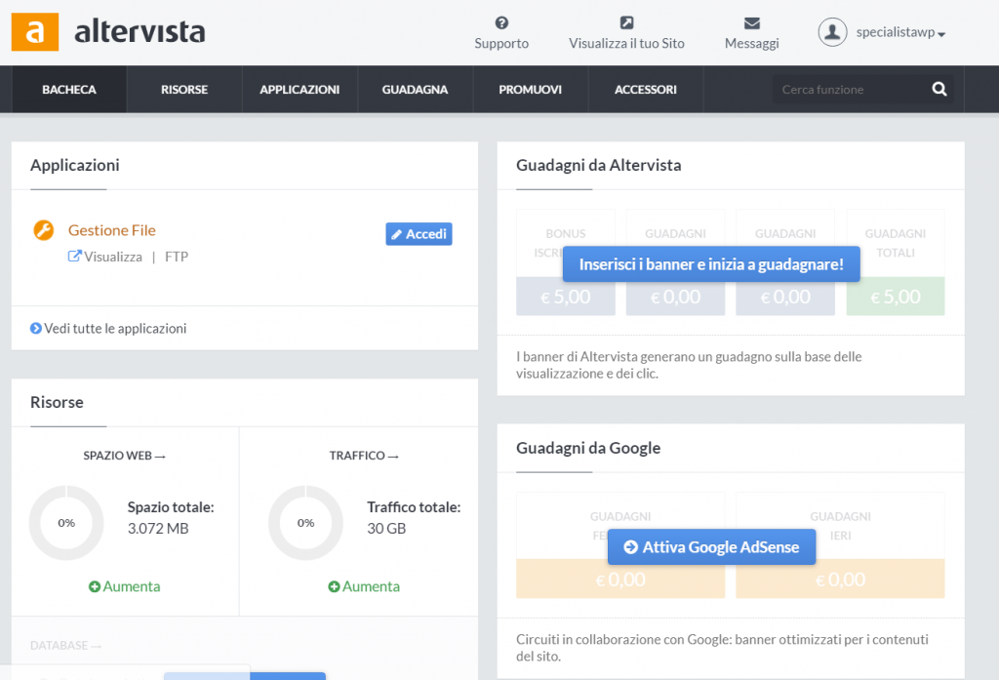The image size is (999, 680).
Task: Click the Gestione File wrench icon
Action: tap(43, 230)
